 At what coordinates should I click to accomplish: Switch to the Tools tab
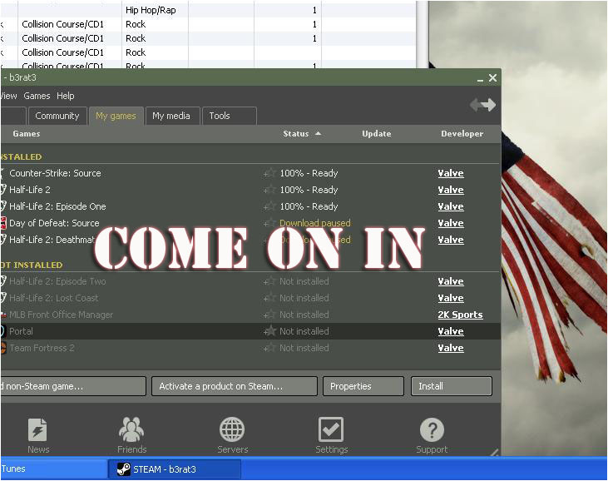click(229, 116)
